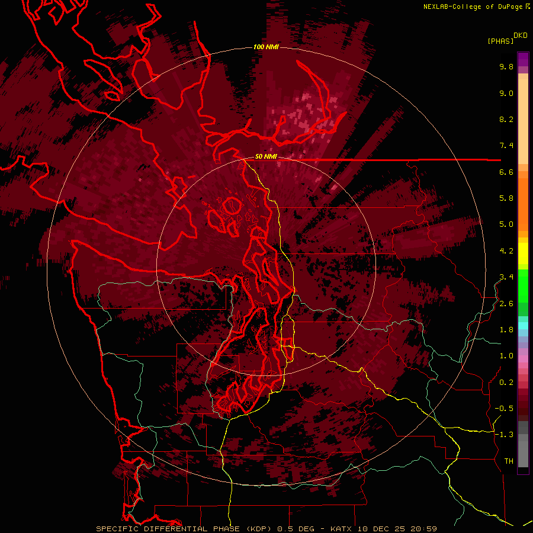Select the 9.0 scale value
Viewport: 533px width, 533px height.
click(506, 93)
